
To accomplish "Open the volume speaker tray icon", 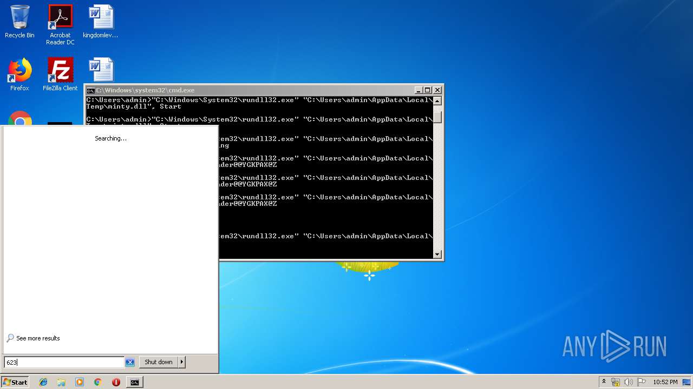I will (628, 382).
